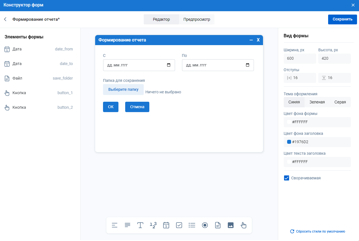Insert a file element from the bottom toolbar
The image size is (359, 241).
218,225
